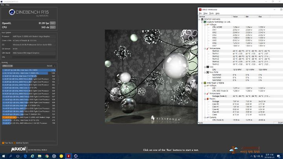Click the Gigabyte Temperatures thermometer icon

click(x=208, y=48)
